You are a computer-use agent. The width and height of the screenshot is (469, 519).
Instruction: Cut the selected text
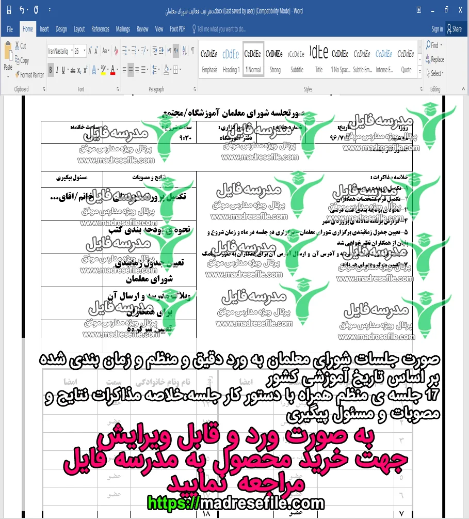coord(21,46)
